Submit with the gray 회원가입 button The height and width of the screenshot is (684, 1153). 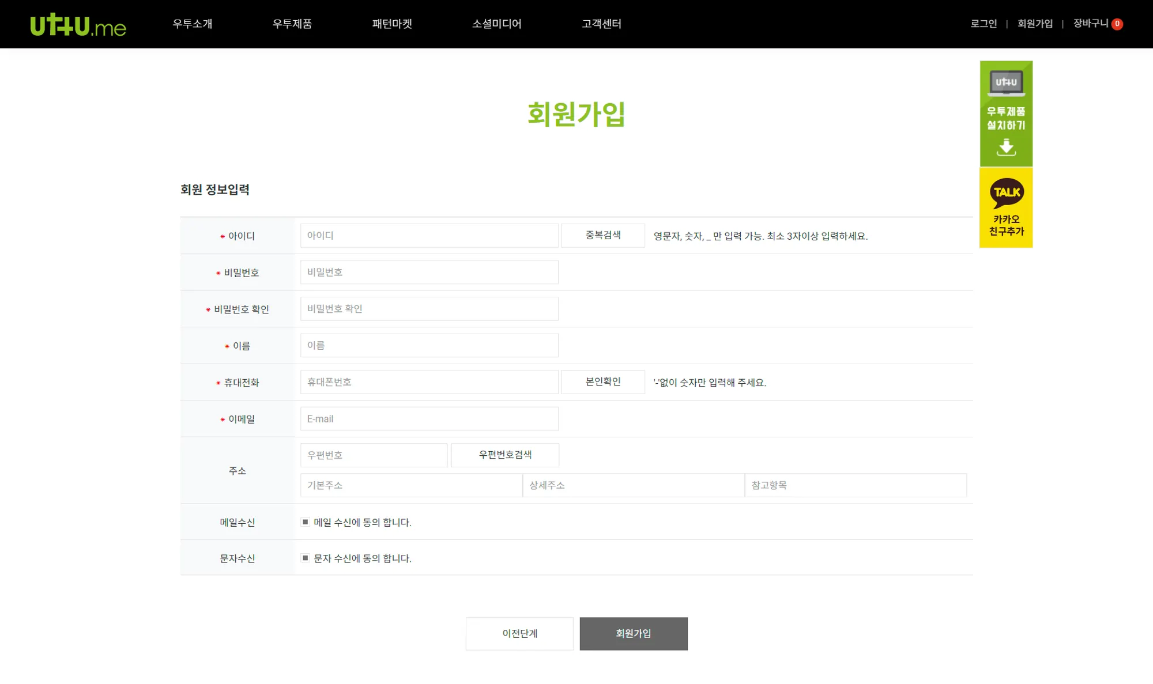tap(634, 633)
